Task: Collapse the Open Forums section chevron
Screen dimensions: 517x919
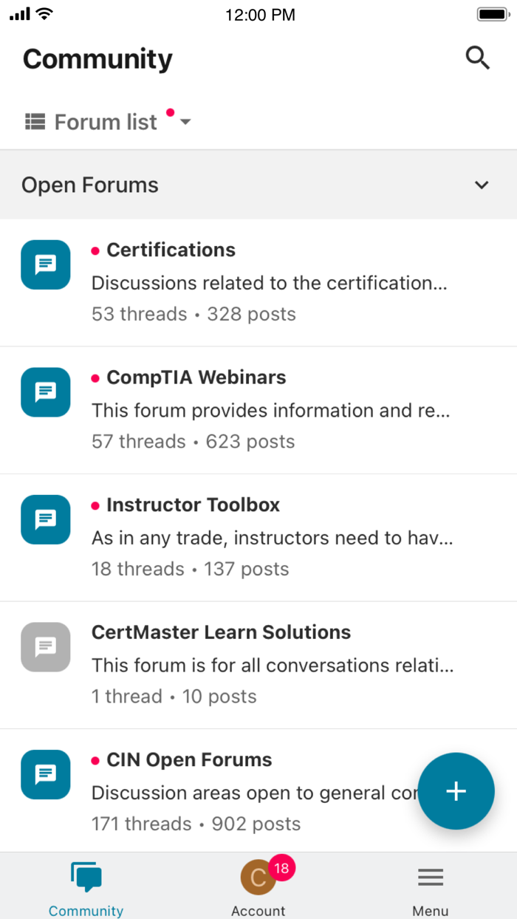Action: [x=481, y=185]
